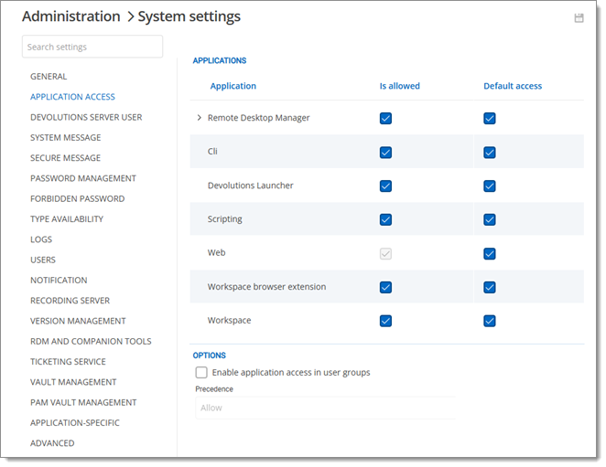Uncheck Is allowed for Cli
Screen dimensions: 606x467
tap(385, 152)
